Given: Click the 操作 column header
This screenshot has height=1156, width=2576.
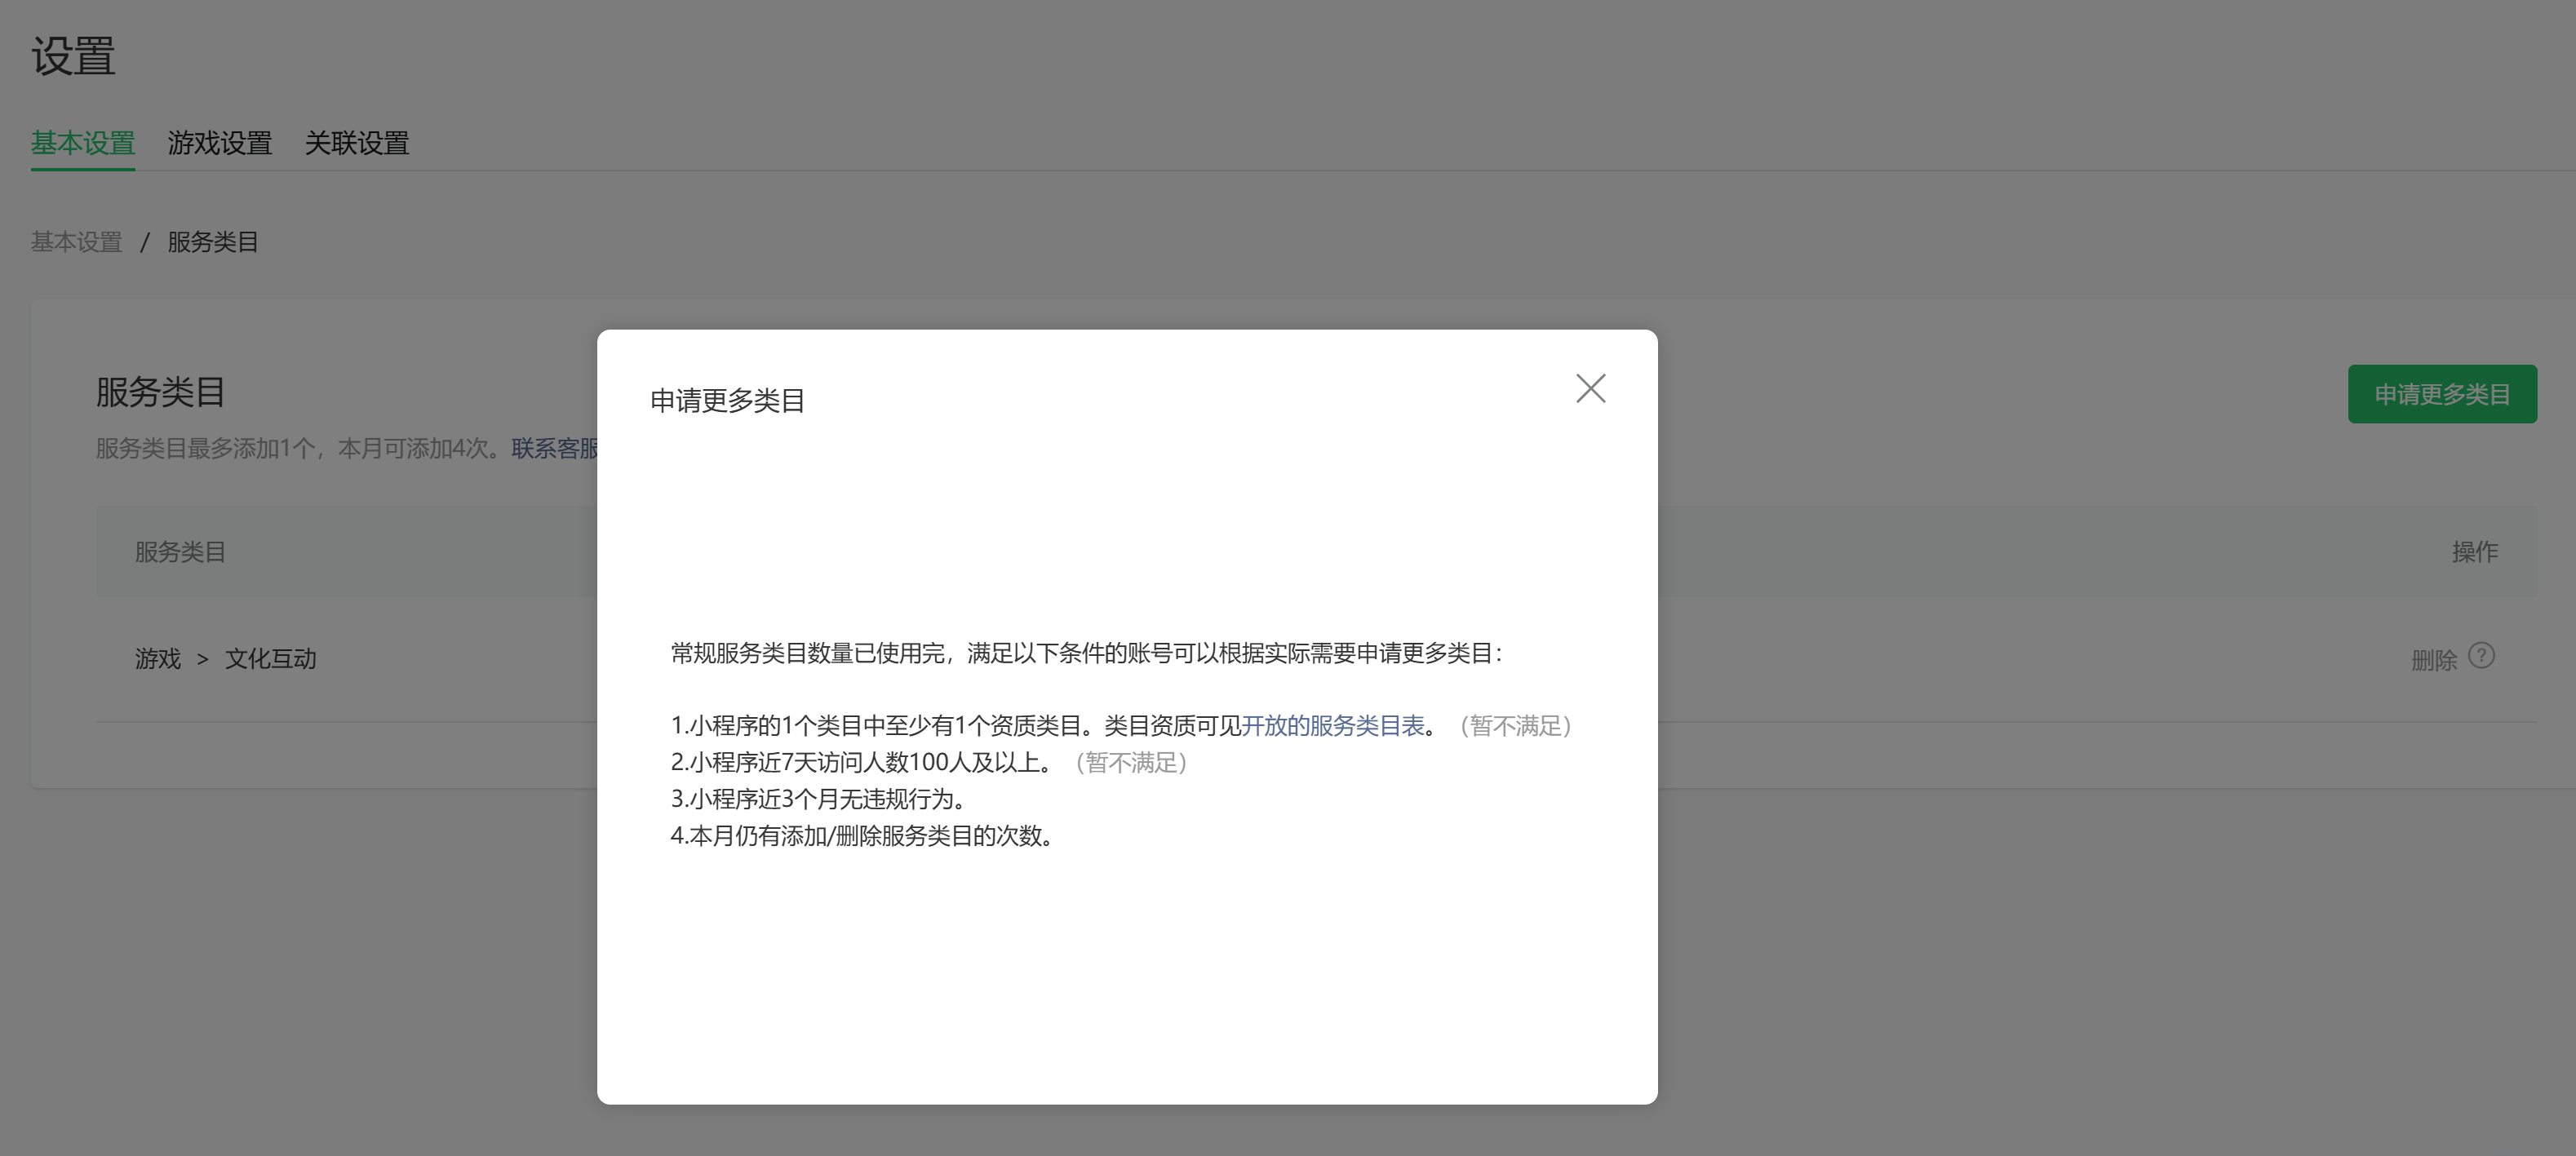Looking at the screenshot, I should pos(2474,551).
